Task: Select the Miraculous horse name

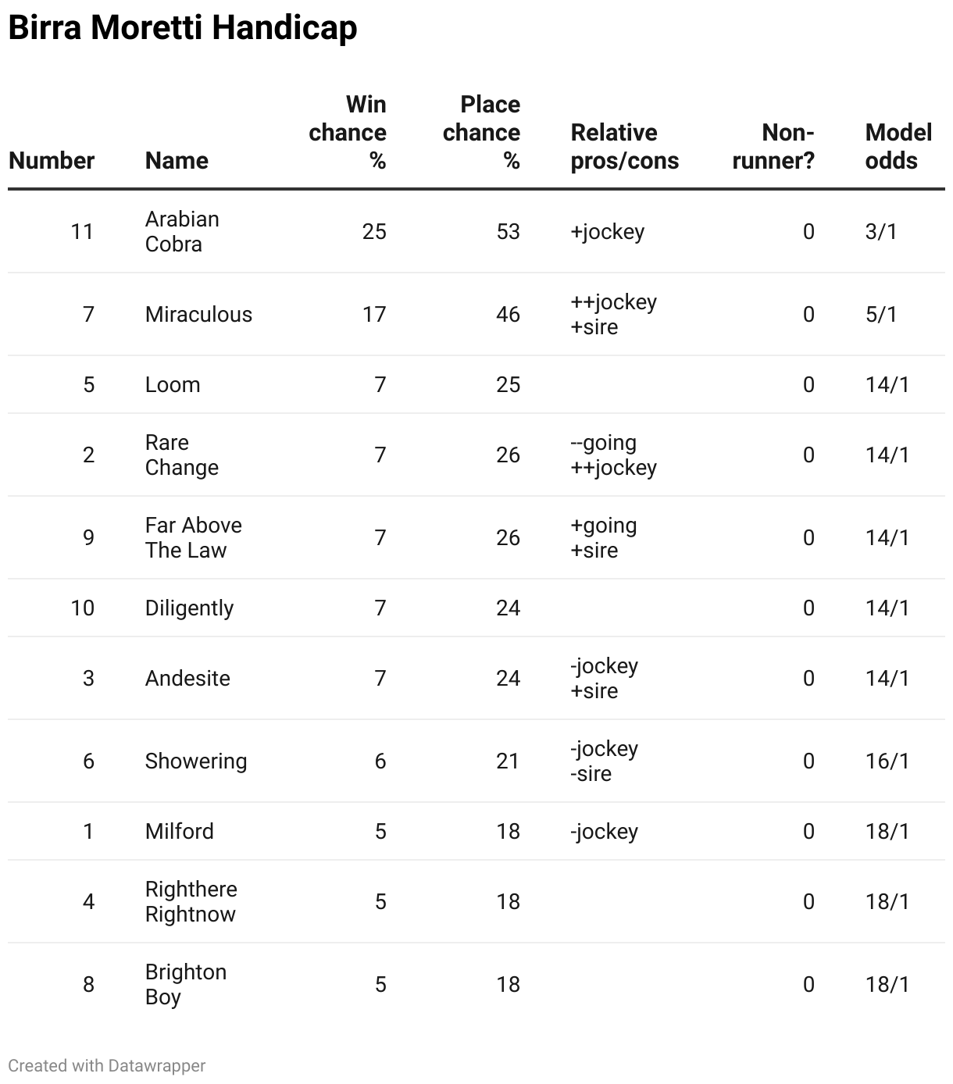Action: 198,314
